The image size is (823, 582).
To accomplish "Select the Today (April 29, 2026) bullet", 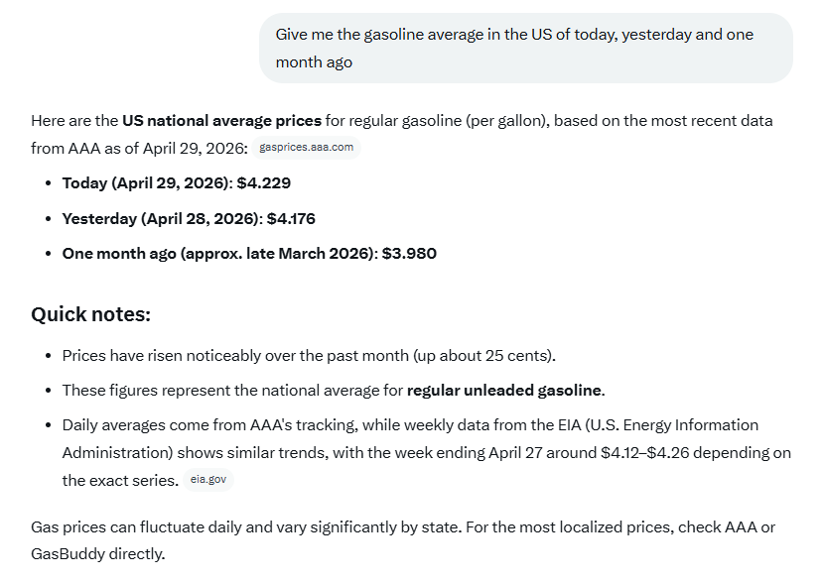I will pyautogui.click(x=177, y=183).
